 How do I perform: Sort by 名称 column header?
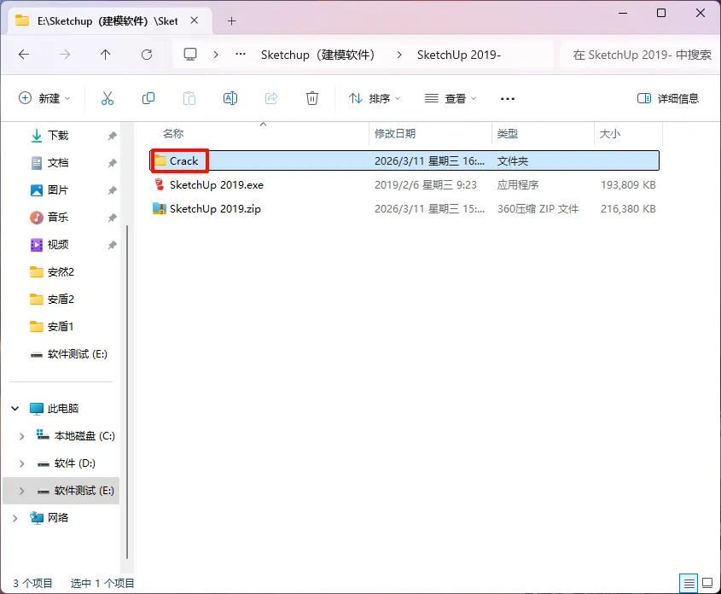pos(173,134)
